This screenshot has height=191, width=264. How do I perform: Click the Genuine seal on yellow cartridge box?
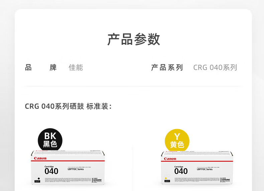pos(225,180)
